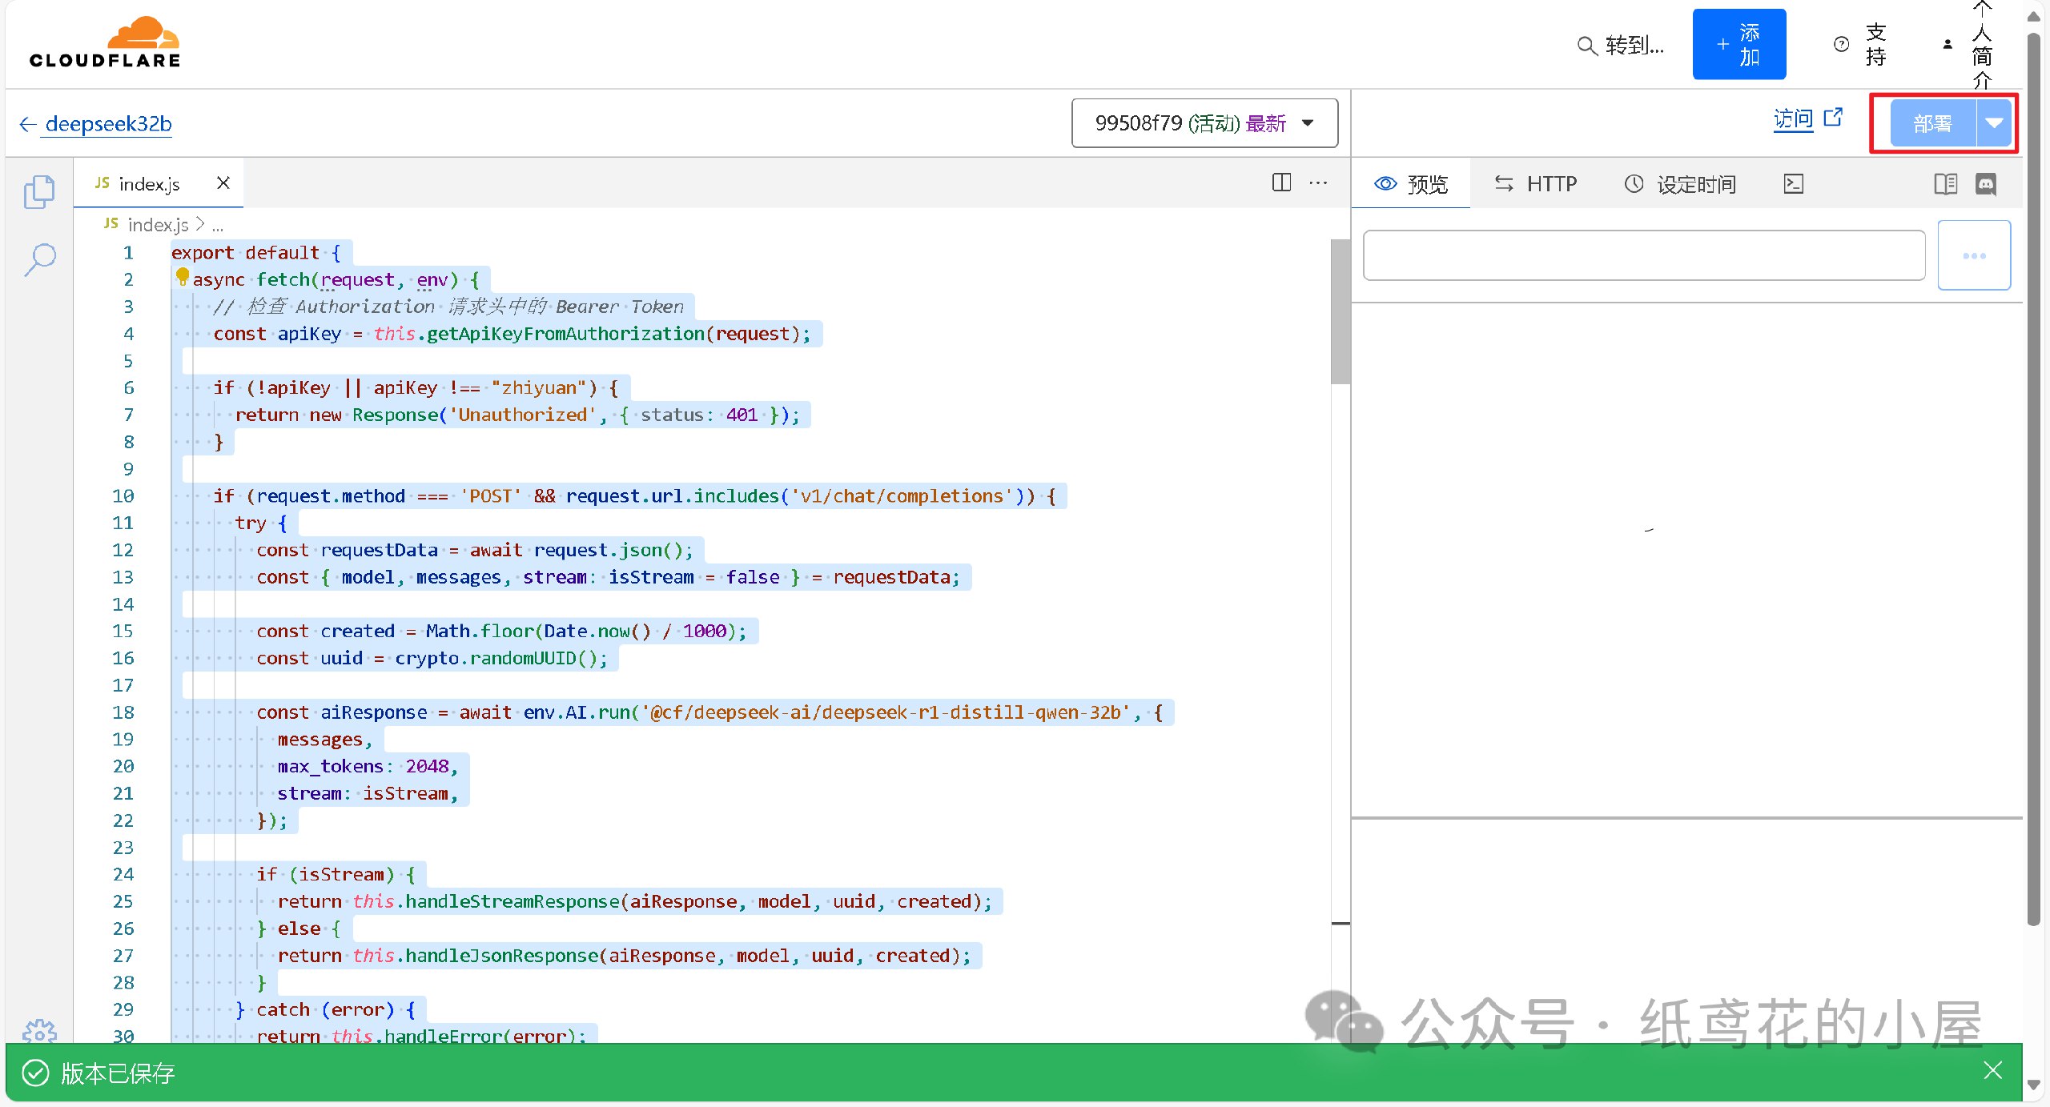
Task: Dismiss the 版本已保存 notification
Action: click(x=1993, y=1070)
